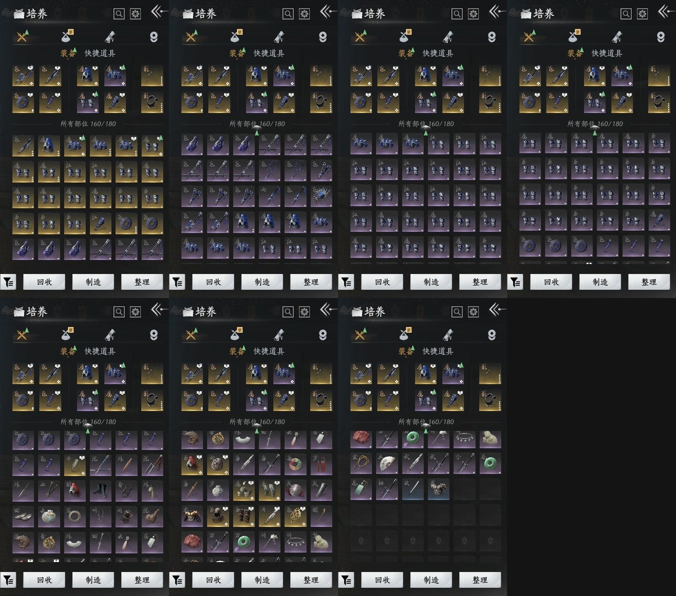Viewport: 676px width, 596px height.
Task: Collapse the top-right panel using double-arrow icon
Action: [x=664, y=12]
